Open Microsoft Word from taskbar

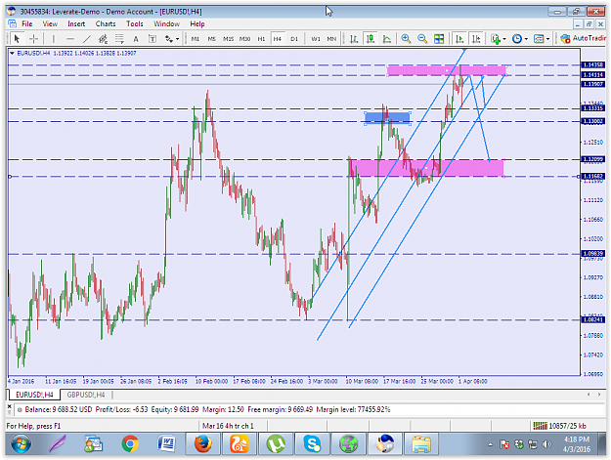[166, 444]
